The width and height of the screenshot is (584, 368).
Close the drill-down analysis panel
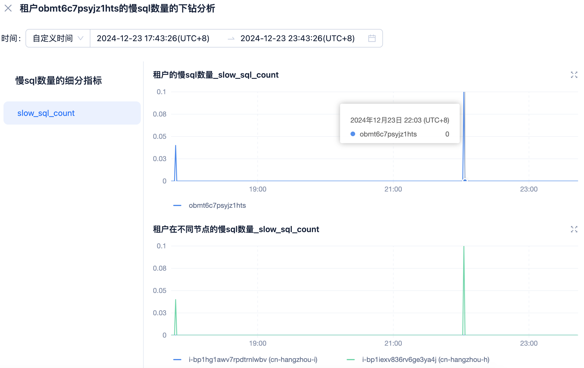8,8
